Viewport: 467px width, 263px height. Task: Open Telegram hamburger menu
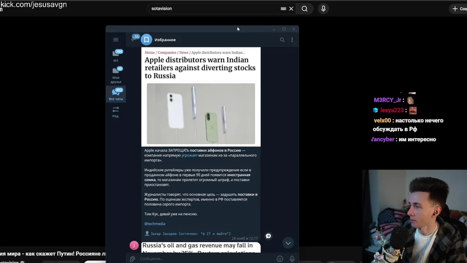pos(116,40)
